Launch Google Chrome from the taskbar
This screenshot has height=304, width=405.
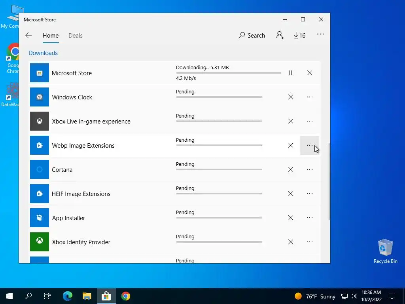[125, 296]
